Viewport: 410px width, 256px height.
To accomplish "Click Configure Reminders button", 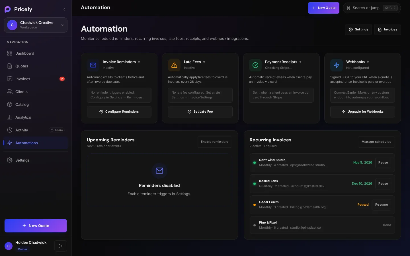I will [x=119, y=112].
